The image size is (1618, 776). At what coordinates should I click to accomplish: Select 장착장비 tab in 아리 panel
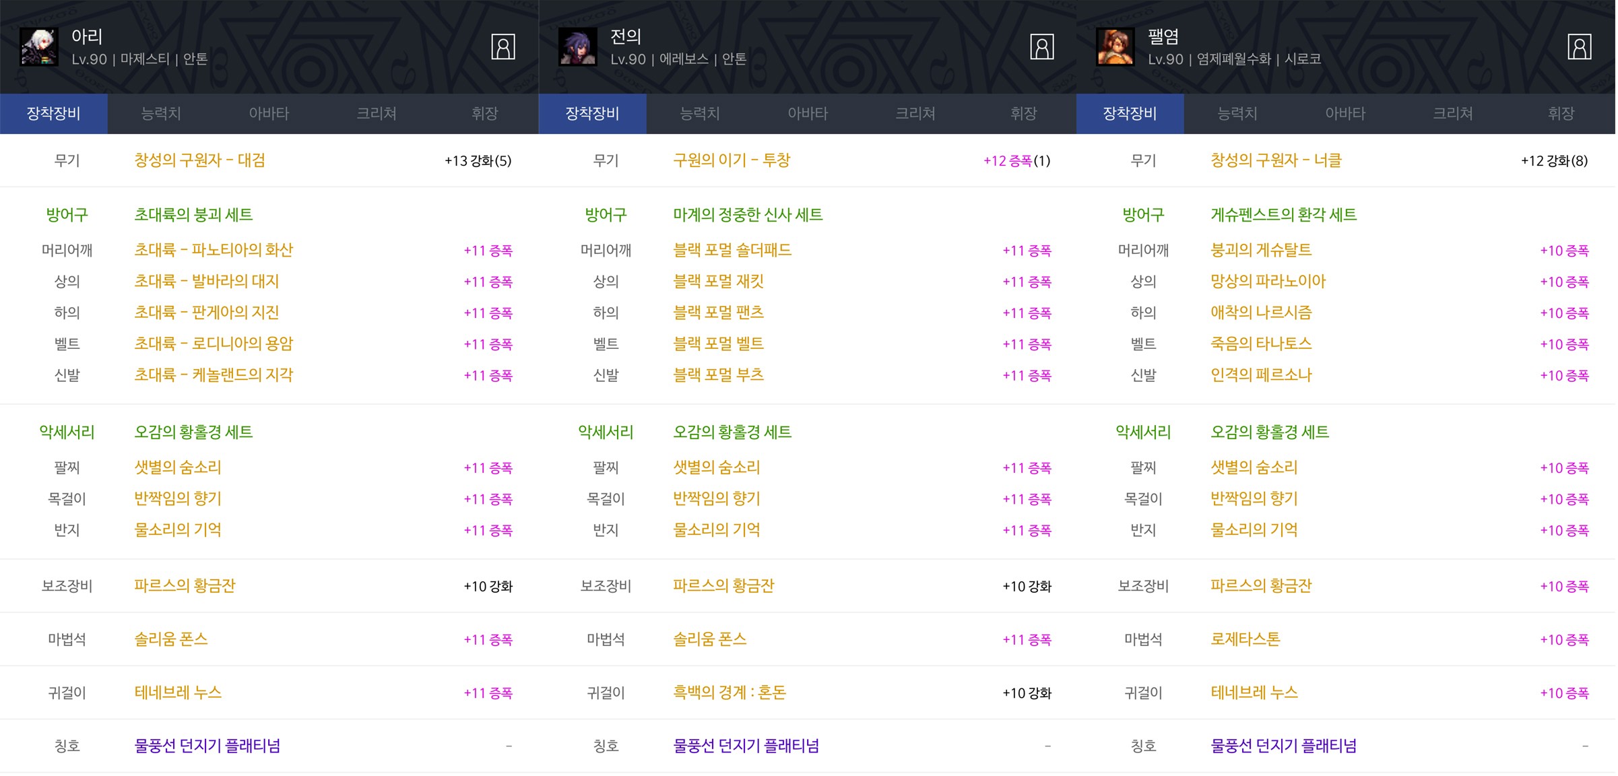[53, 113]
